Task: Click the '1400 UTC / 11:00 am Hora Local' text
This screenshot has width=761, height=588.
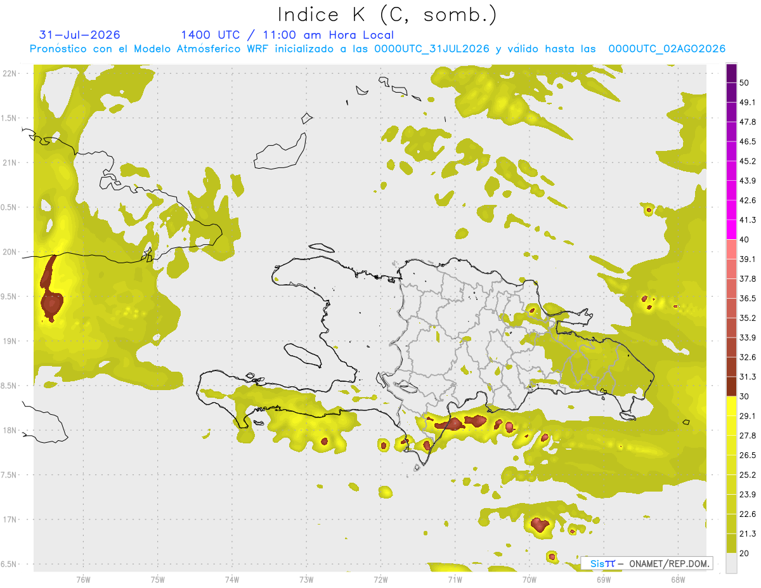Action: pyautogui.click(x=287, y=35)
